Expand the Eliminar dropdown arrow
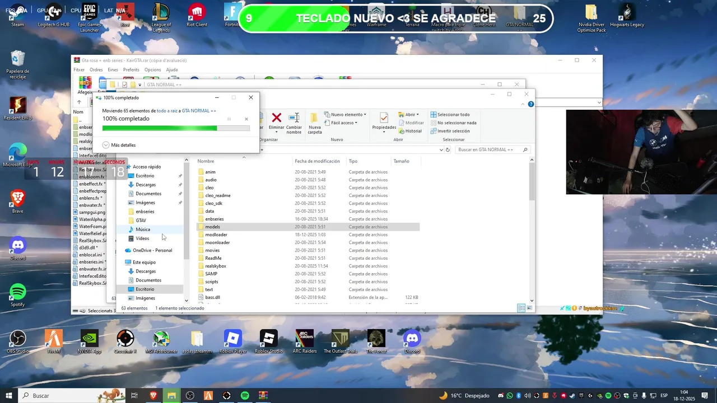The image size is (717, 403). coord(276,132)
